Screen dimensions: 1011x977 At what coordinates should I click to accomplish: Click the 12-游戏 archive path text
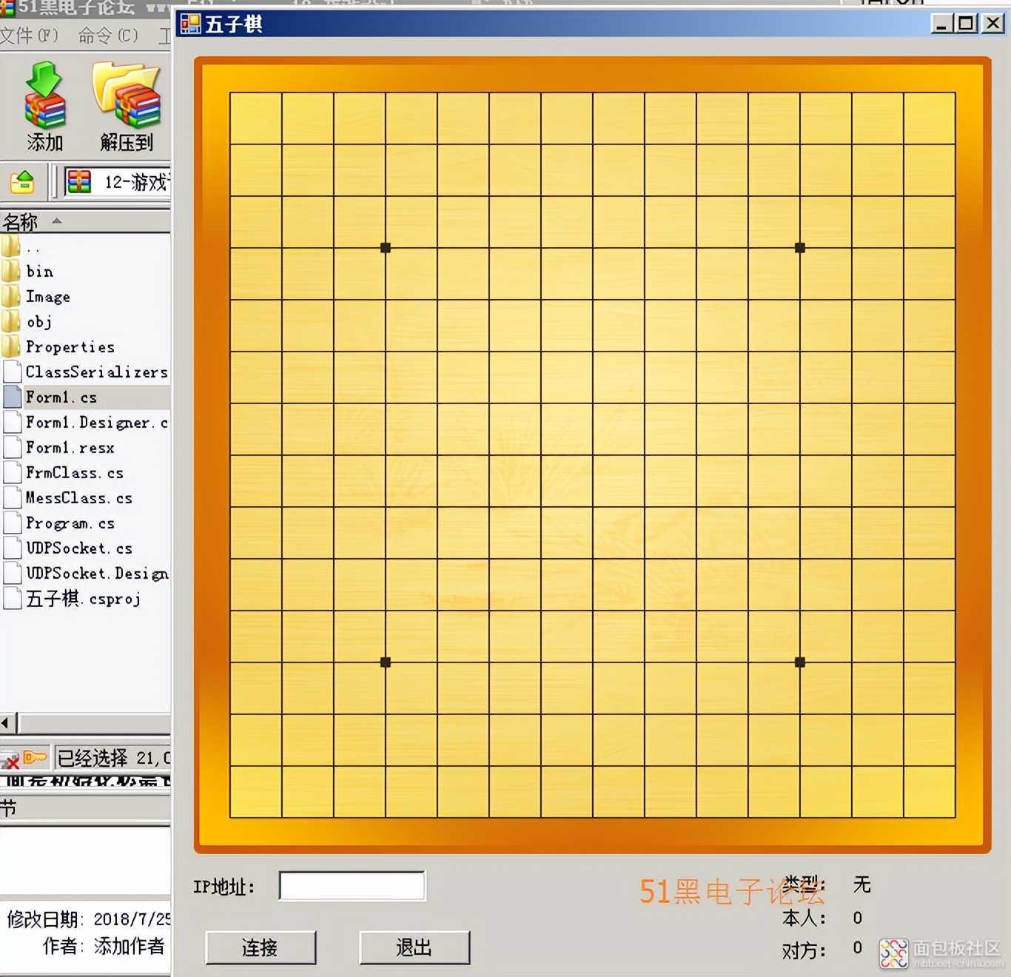[x=136, y=182]
